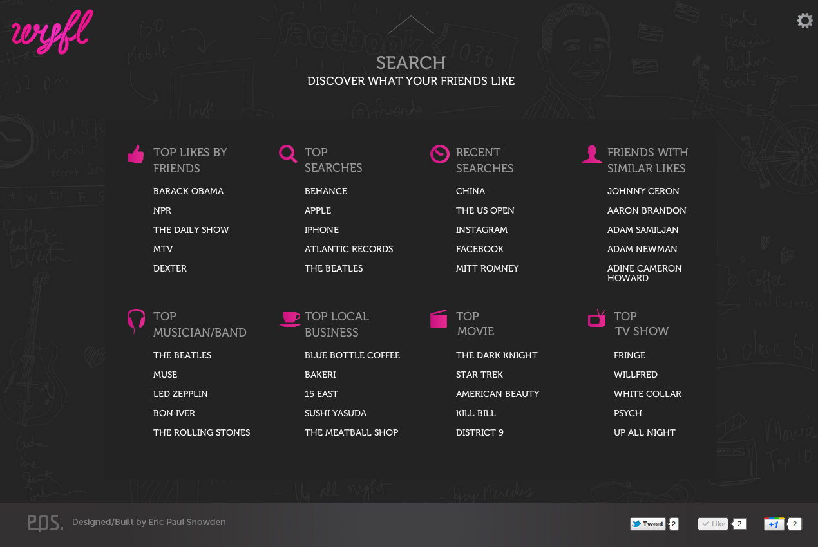Image resolution: width=818 pixels, height=547 pixels.
Task: Click the SEARCH heading
Action: tap(411, 62)
